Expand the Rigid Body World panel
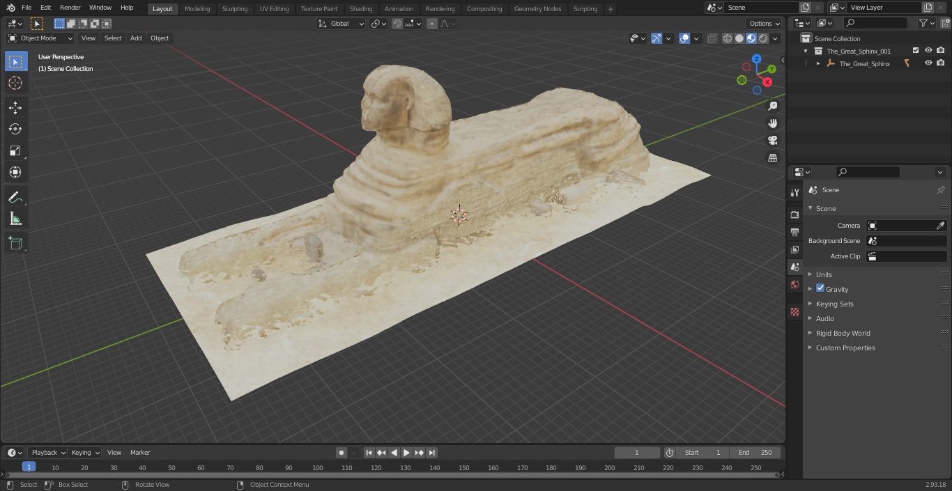Image resolution: width=952 pixels, height=491 pixels. pyautogui.click(x=843, y=333)
